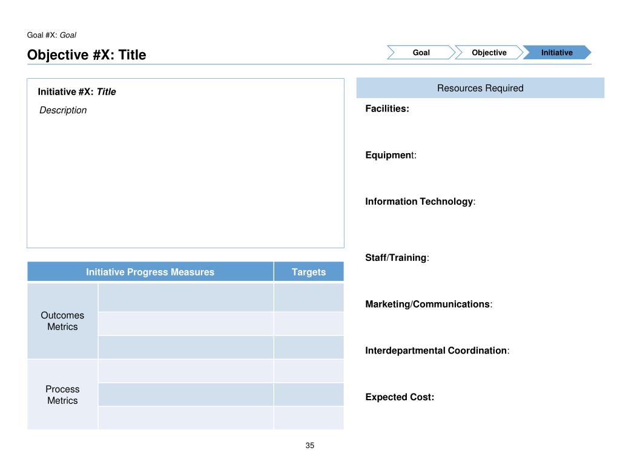Click the highlighted Initiative breadcrumb step

(556, 53)
